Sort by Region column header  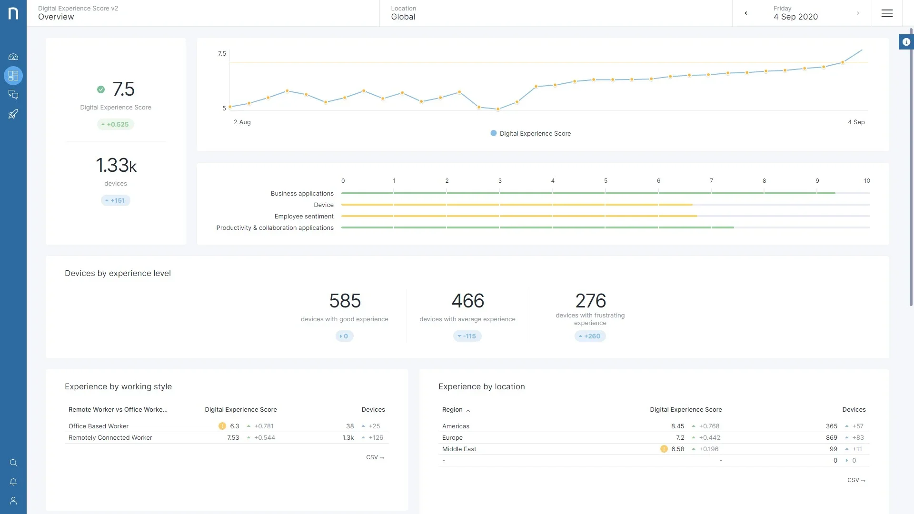click(x=452, y=410)
